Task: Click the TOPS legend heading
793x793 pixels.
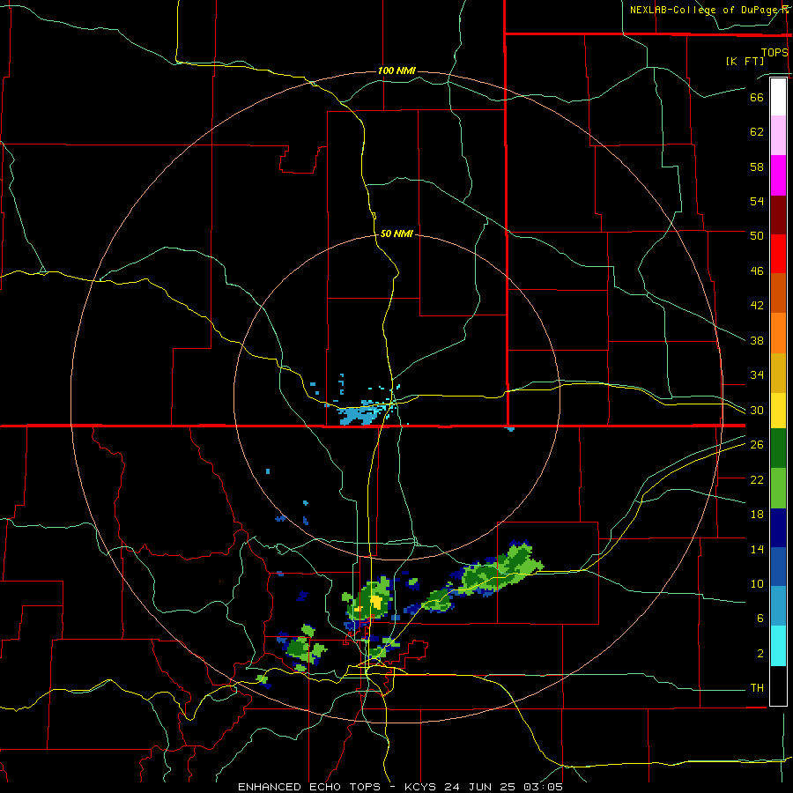Action: 774,52
